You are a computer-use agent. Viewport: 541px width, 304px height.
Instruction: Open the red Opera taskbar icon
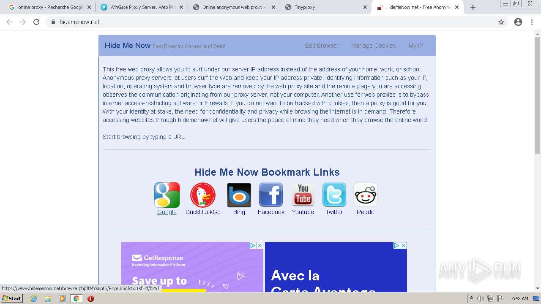tap(90, 299)
